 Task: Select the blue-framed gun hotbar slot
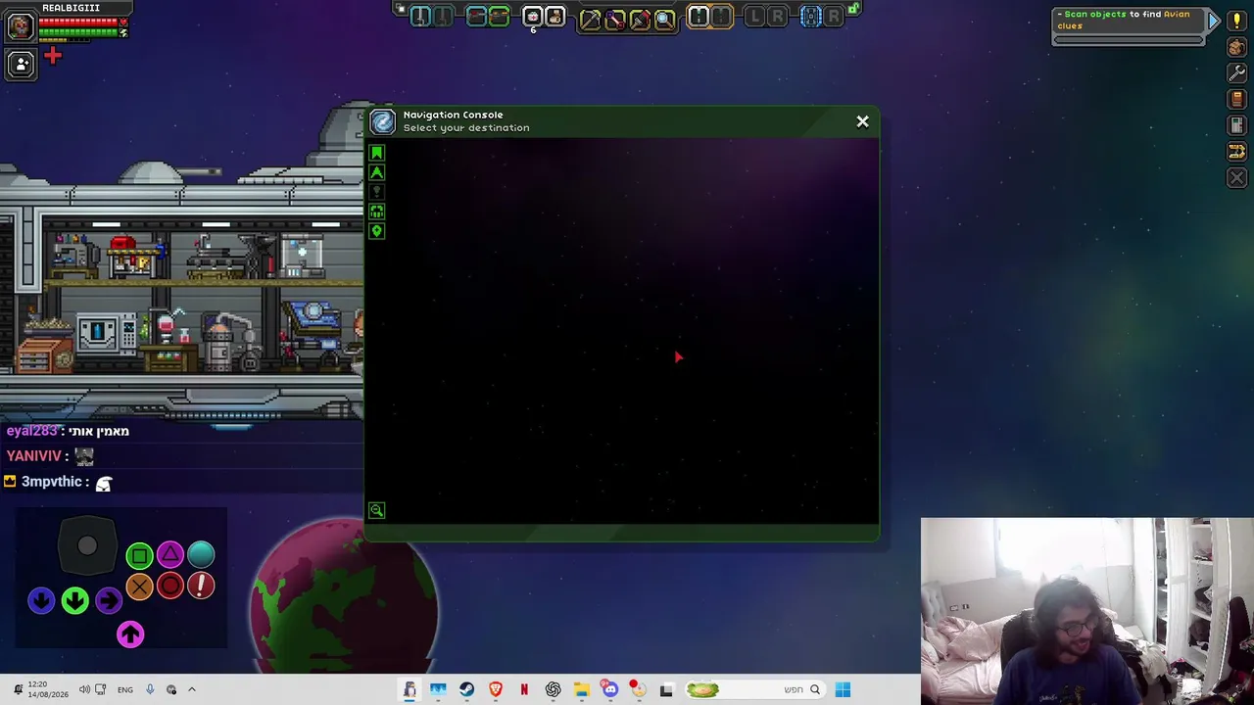pyautogui.click(x=476, y=16)
